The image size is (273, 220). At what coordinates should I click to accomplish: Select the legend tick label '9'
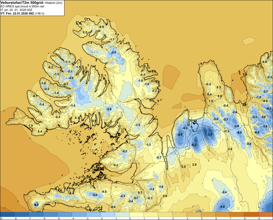(259, 218)
